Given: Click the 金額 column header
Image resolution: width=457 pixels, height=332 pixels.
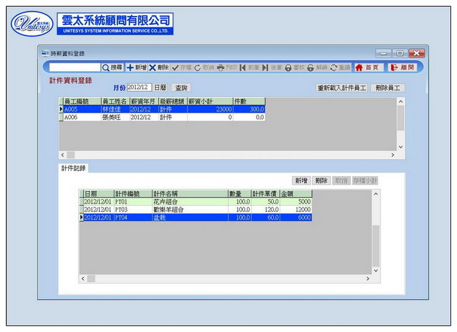Looking at the screenshot, I should [296, 194].
